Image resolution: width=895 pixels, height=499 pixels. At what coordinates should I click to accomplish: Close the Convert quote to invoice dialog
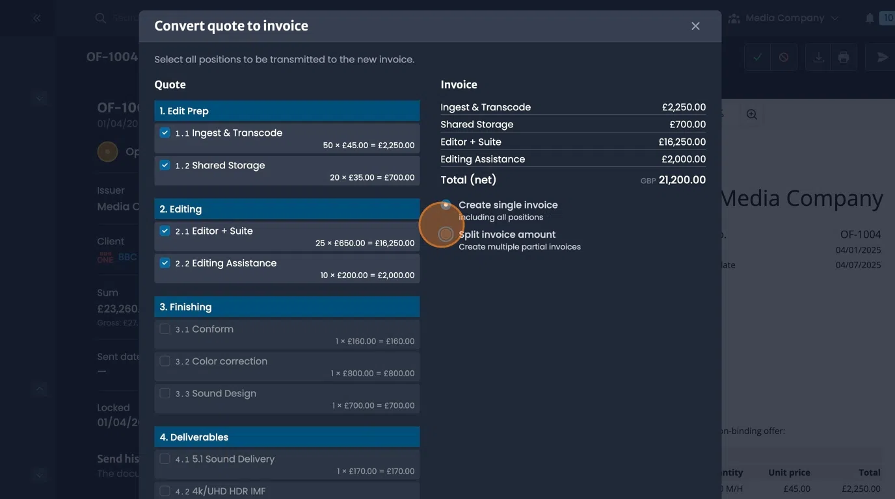(695, 25)
